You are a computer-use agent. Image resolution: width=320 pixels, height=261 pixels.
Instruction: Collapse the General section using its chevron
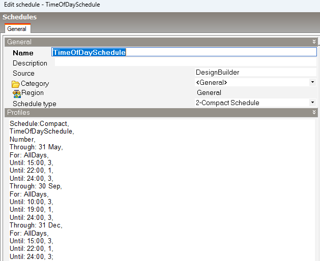(314, 42)
